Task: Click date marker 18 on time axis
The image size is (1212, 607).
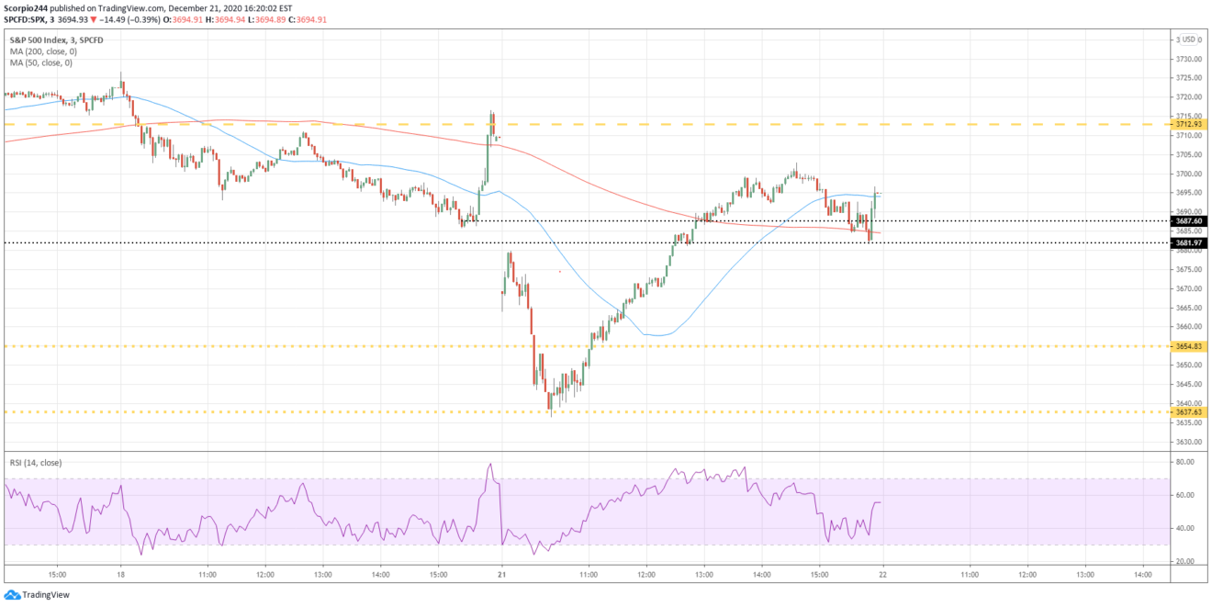Action: pyautogui.click(x=120, y=574)
